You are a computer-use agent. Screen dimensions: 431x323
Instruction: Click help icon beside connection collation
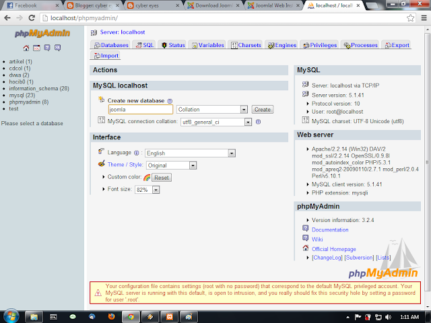tap(258, 122)
